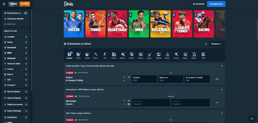Select the Volleyball sport card
The width and height of the screenshot is (258, 123).
click(160, 24)
